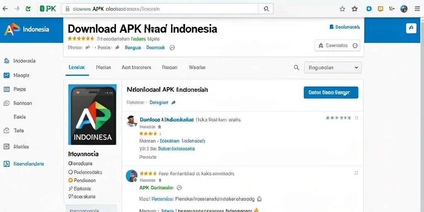The image size is (424, 212).
Task: Switch to the Nedlas tab
Action: 104,67
